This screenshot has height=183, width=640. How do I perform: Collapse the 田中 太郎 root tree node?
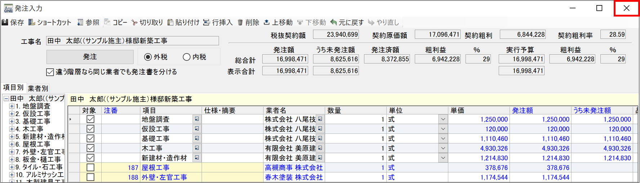[6, 99]
